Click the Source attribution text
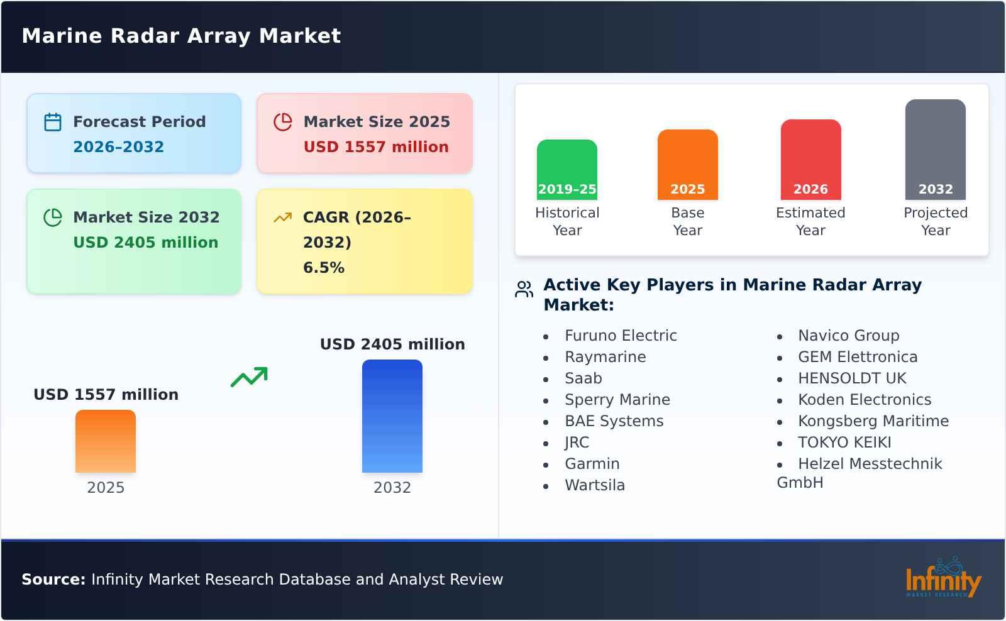The image size is (1006, 621). point(262,580)
